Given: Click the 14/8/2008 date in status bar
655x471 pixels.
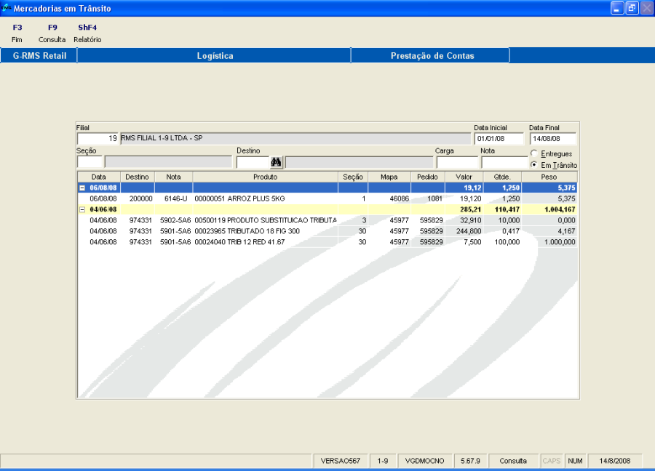Looking at the screenshot, I should pyautogui.click(x=614, y=461).
